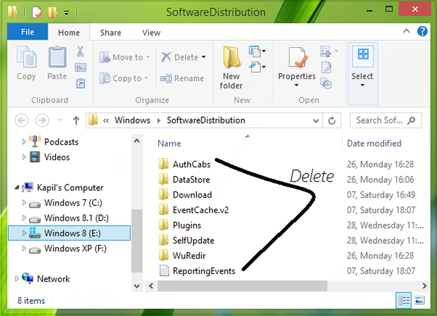Viewport: 437px width, 316px height.
Task: Expand the Windows 7 (C:) drive
Action: pyautogui.click(x=24, y=203)
